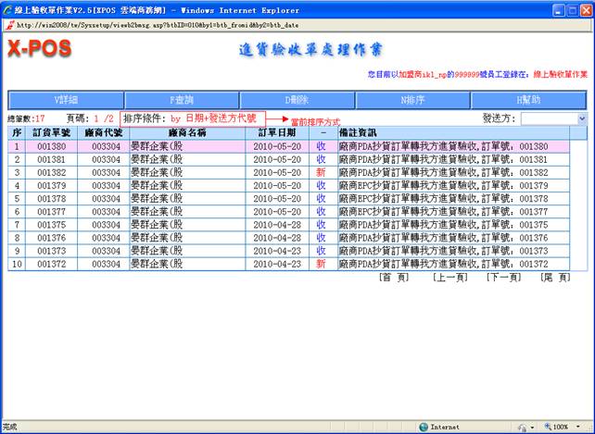
Task: Expand the 發送方 dropdown list
Action: 582,118
